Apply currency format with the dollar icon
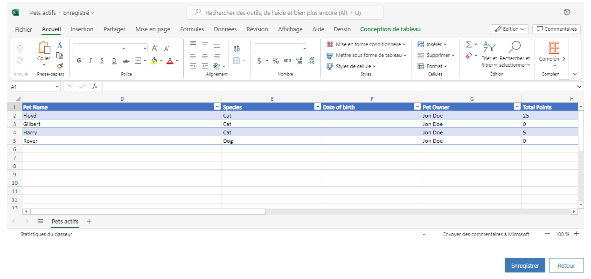 259,61
